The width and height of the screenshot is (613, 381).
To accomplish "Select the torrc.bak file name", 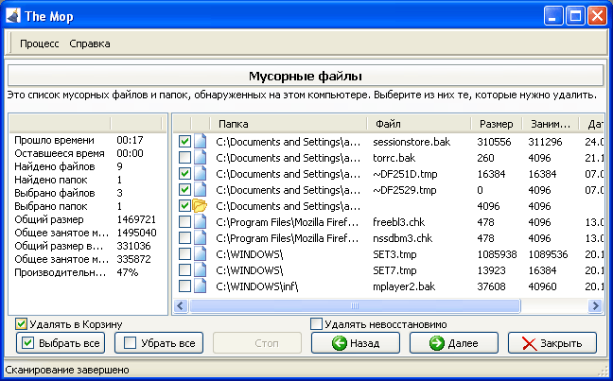I will click(394, 158).
